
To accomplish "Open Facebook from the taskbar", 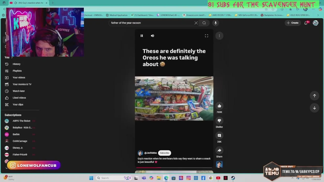I will tap(203, 178).
